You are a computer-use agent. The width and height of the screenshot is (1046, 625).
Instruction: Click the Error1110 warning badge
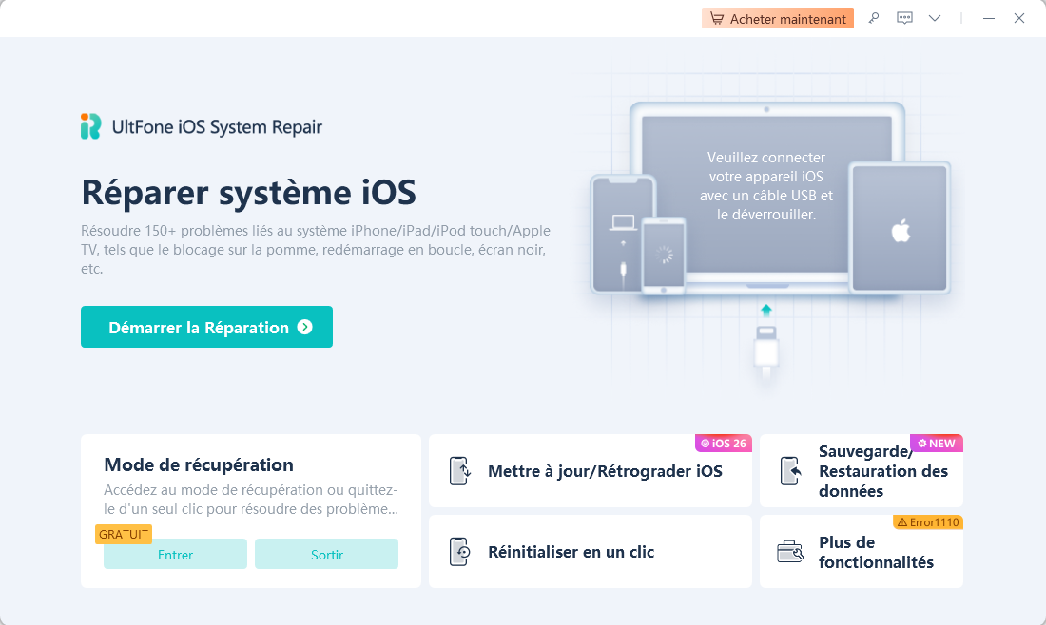(x=928, y=522)
